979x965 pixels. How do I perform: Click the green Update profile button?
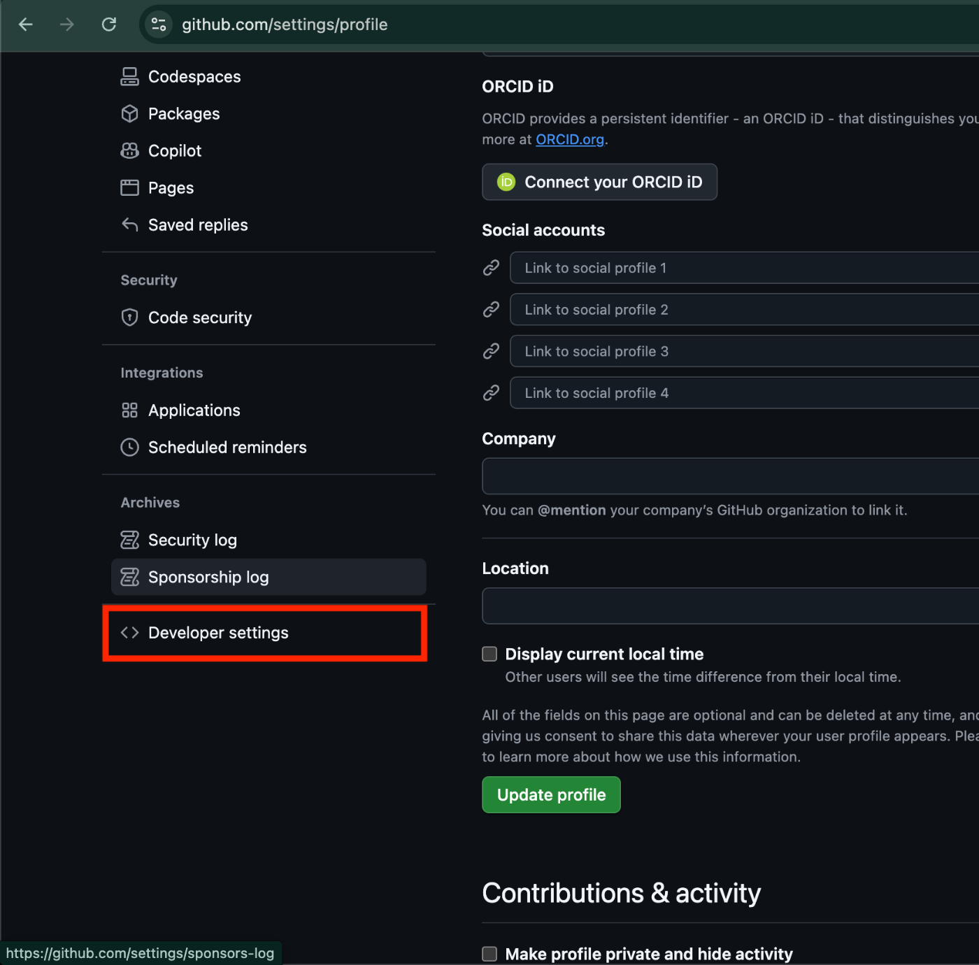pyautogui.click(x=551, y=794)
